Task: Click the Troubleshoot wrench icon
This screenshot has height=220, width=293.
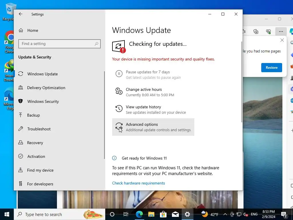Action: pos(21,129)
